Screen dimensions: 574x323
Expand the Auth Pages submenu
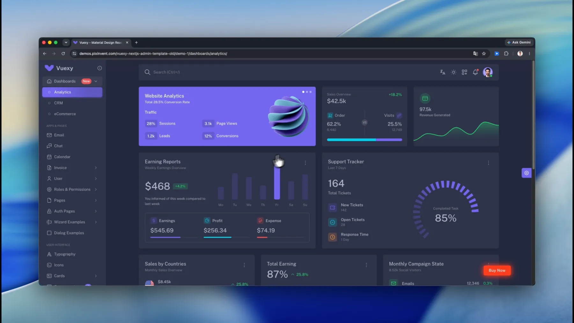tap(96, 211)
